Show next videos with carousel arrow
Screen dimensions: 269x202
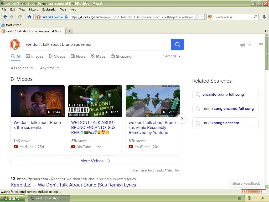click(x=182, y=119)
